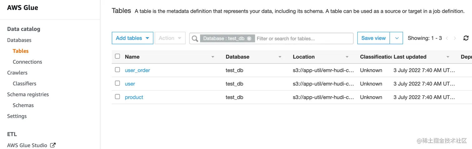
Task: Go to next page of tables
Action: tap(455, 38)
